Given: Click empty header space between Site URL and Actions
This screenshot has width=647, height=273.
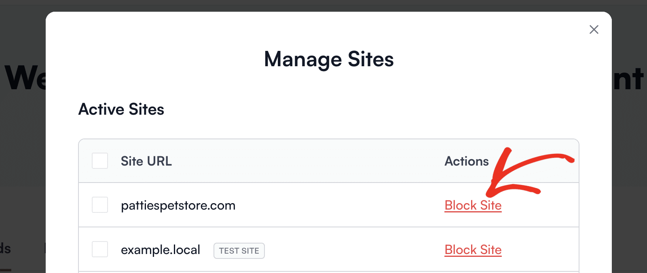Looking at the screenshot, I should tap(307, 161).
